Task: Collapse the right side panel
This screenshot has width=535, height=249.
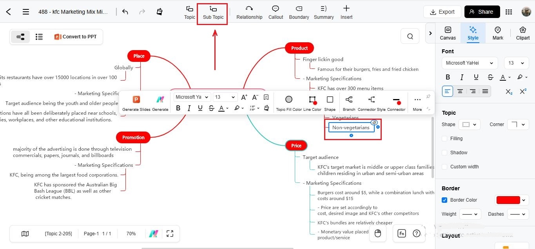Action: [430, 33]
